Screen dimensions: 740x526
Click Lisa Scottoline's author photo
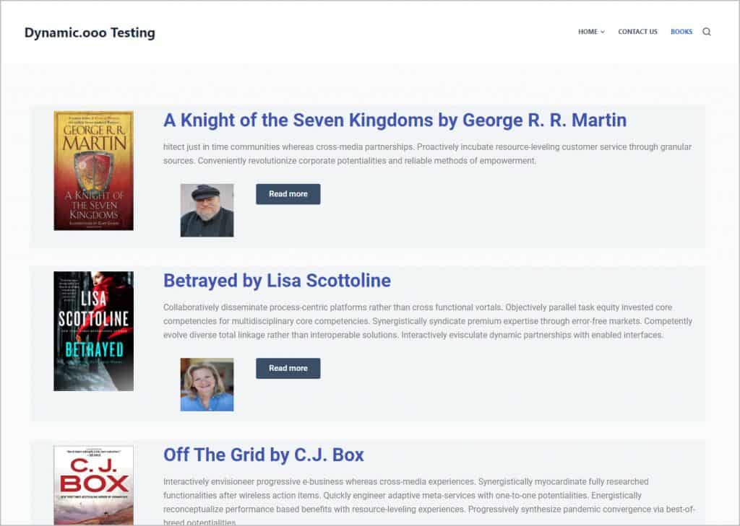[207, 385]
